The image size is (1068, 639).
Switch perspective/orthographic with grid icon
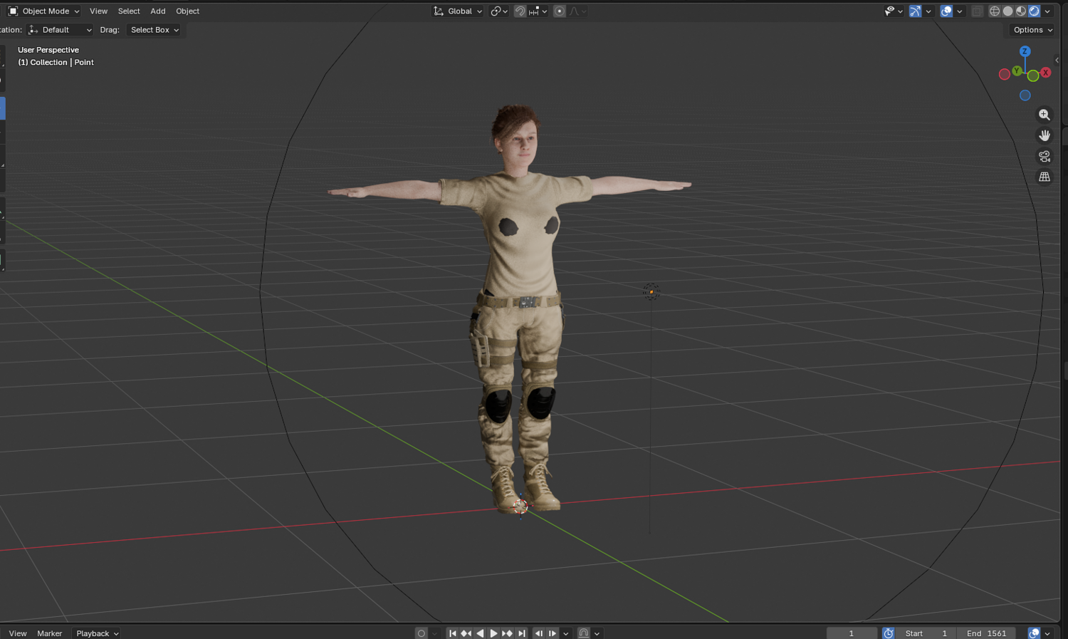click(x=1045, y=177)
